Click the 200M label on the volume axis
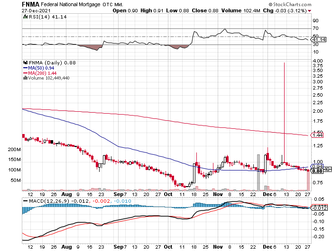Viewport: 332px width, 251px height. (x=14, y=150)
